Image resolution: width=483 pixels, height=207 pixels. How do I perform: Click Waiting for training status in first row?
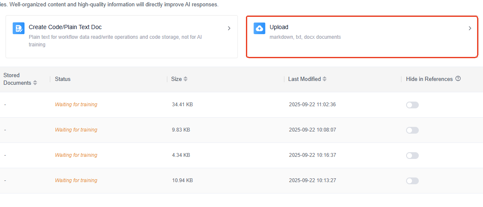[76, 105]
